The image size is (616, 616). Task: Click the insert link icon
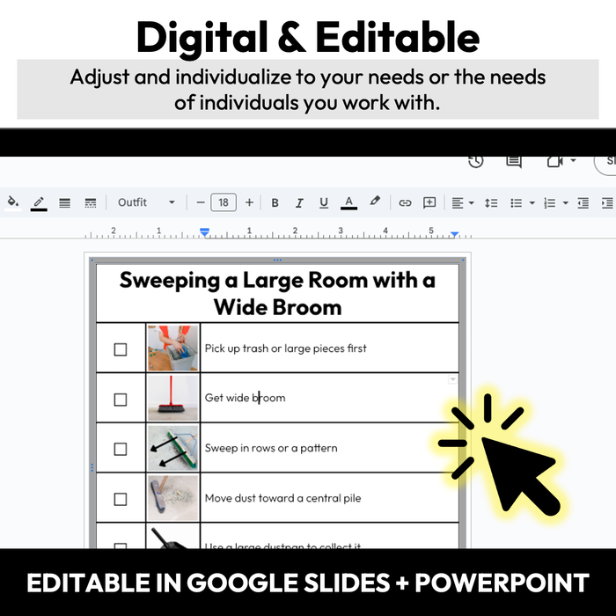405,202
